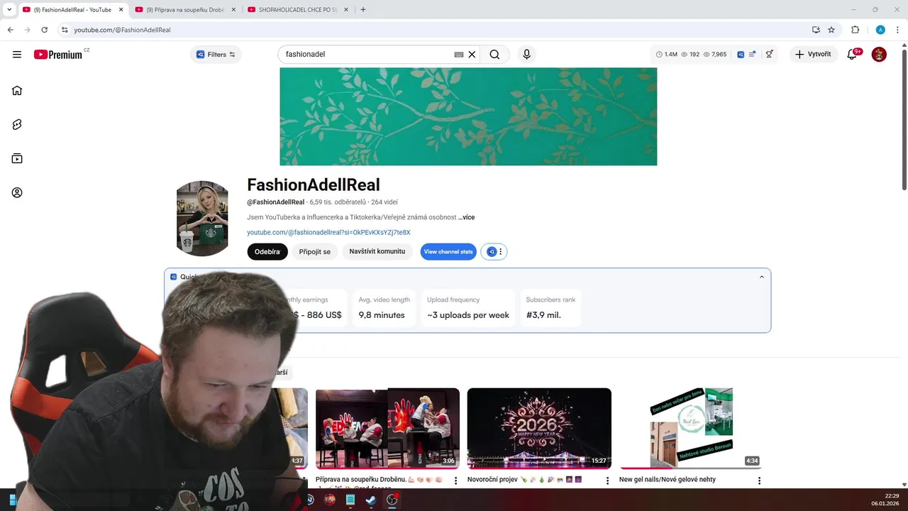This screenshot has height=511, width=908.
Task: Click the Vytvořit create button
Action: click(813, 54)
